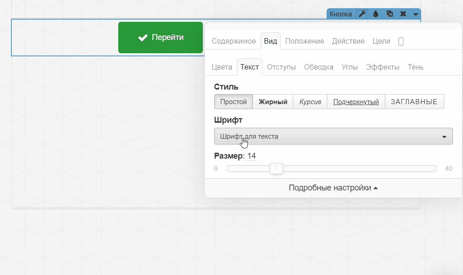Open the Кнопка widget dropdown arrow
Screen dimensions: 463x275
416,14
